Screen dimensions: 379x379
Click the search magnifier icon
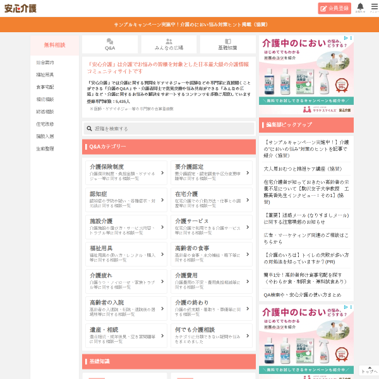pyautogui.click(x=89, y=129)
